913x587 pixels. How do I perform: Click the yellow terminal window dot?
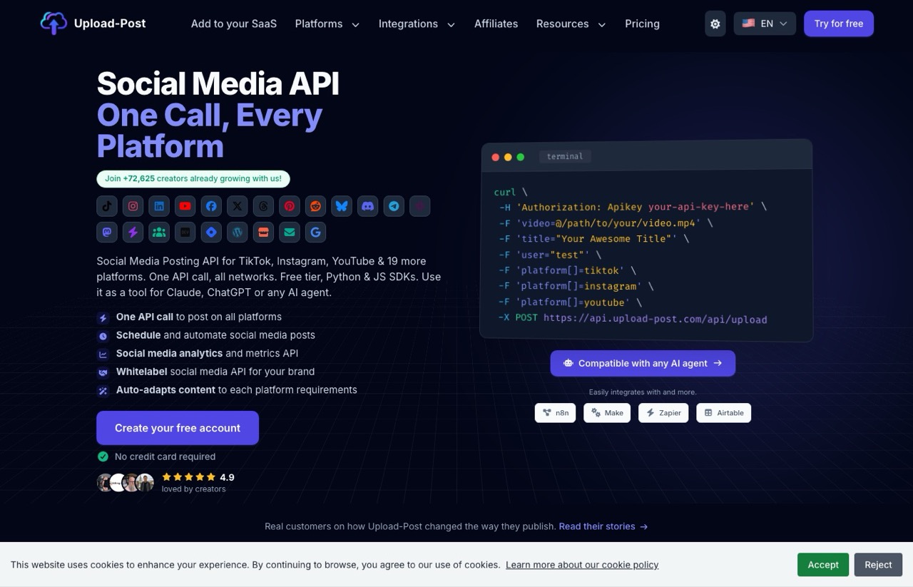[x=508, y=157]
